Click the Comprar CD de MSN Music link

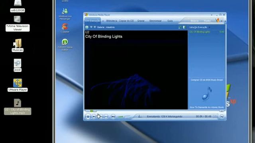click(x=207, y=80)
